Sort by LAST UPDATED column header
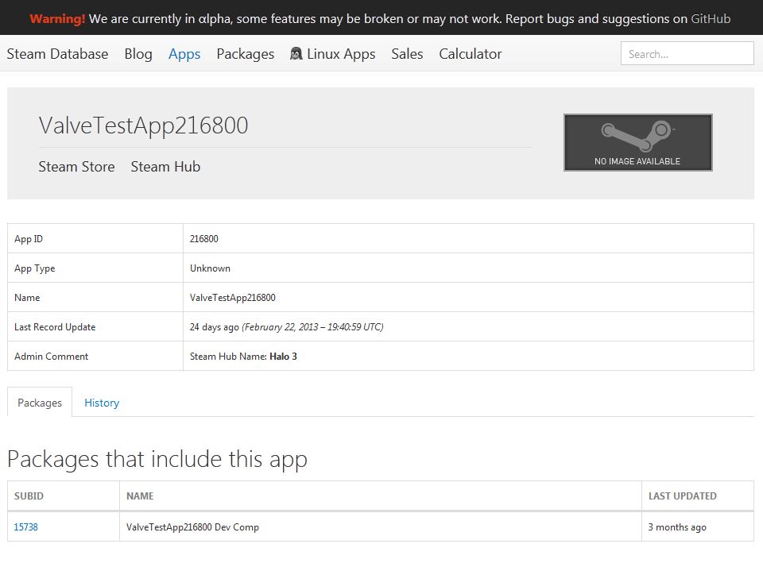Image resolution: width=763 pixels, height=567 pixels. [682, 496]
